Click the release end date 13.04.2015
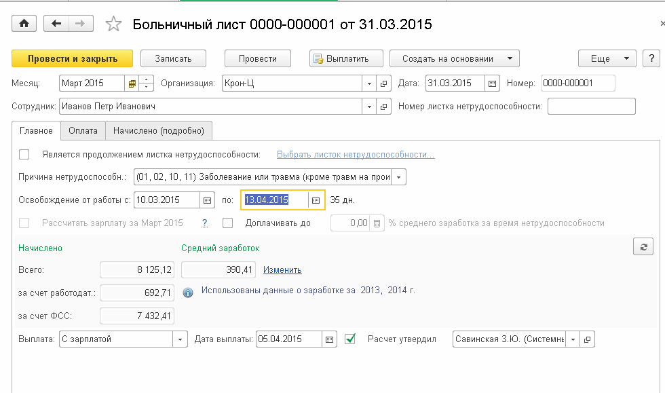Viewport: 665px width, 393px height. (x=275, y=200)
